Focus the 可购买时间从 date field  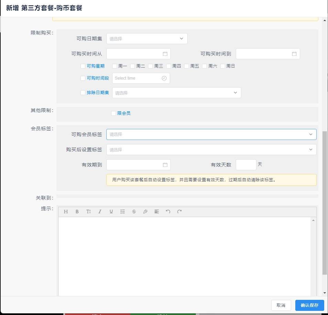[x=138, y=54]
